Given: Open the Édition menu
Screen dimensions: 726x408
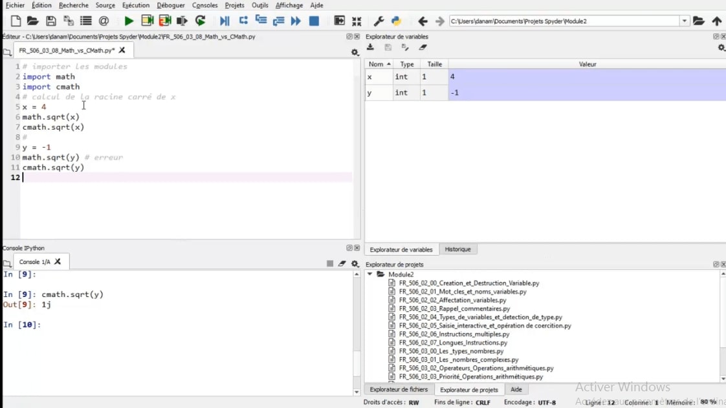Looking at the screenshot, I should tap(41, 5).
